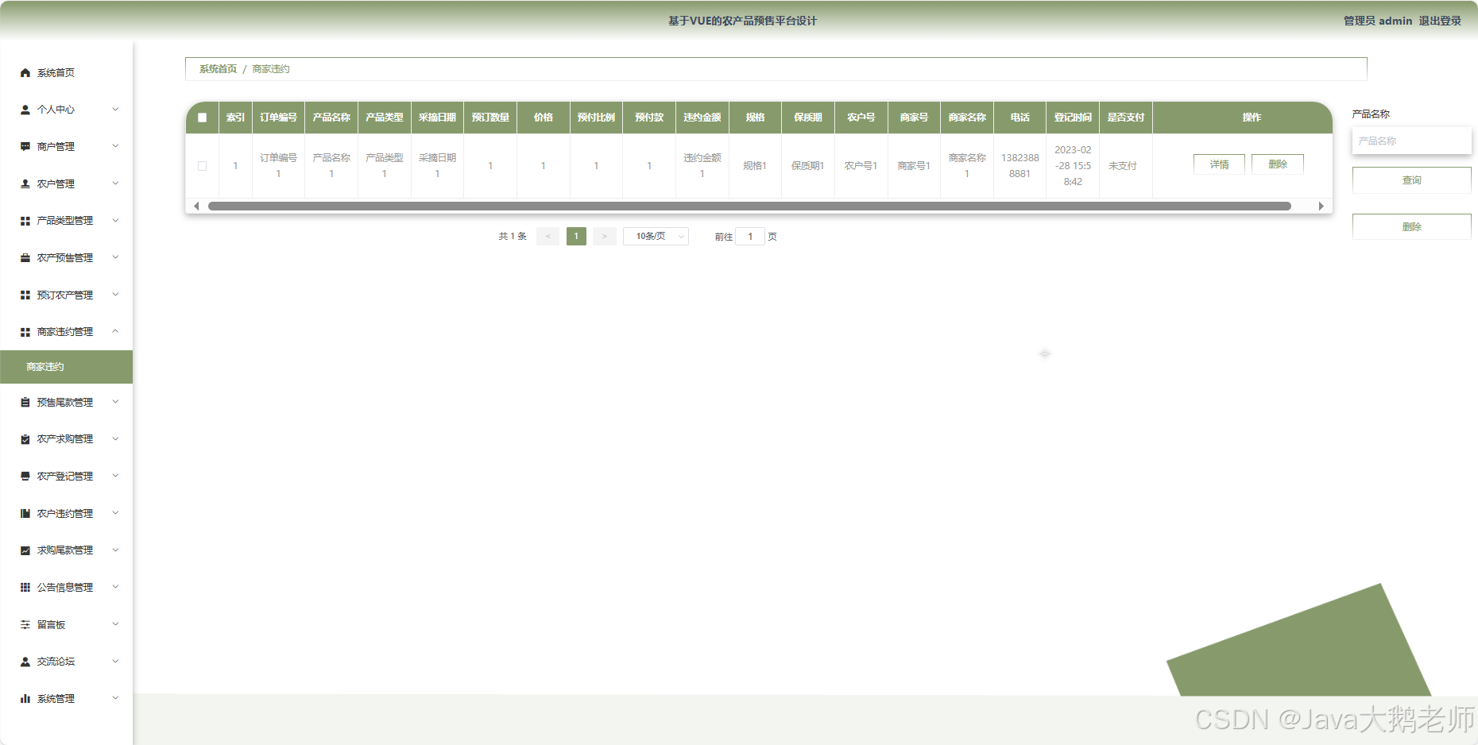Click the bar chart icon beside 系统管理
Viewport: 1478px width, 745px height.
click(25, 699)
